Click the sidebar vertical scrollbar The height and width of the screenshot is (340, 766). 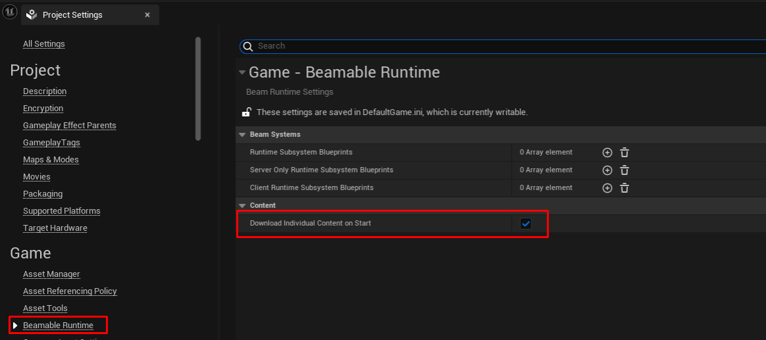coord(199,89)
